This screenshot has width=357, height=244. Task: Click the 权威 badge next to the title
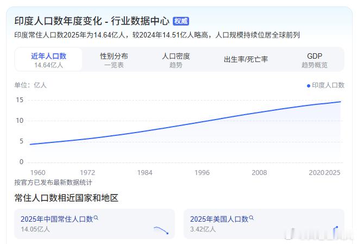181,21
